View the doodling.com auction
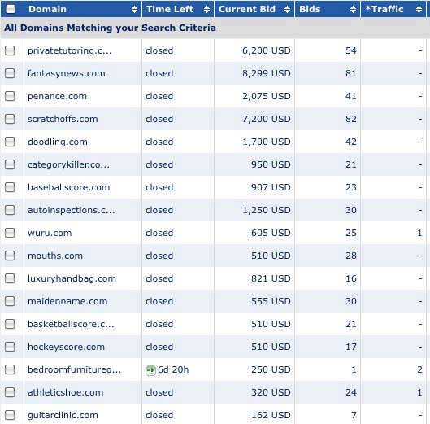The width and height of the screenshot is (430, 424). click(x=58, y=142)
